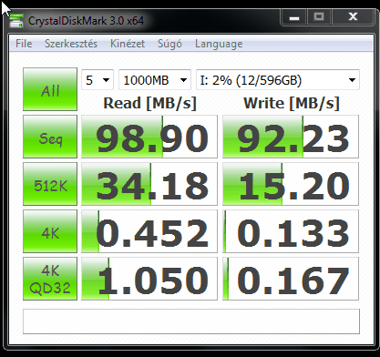The width and height of the screenshot is (380, 357).
Task: Expand the test count dropdown showing 5
Action: click(x=98, y=80)
